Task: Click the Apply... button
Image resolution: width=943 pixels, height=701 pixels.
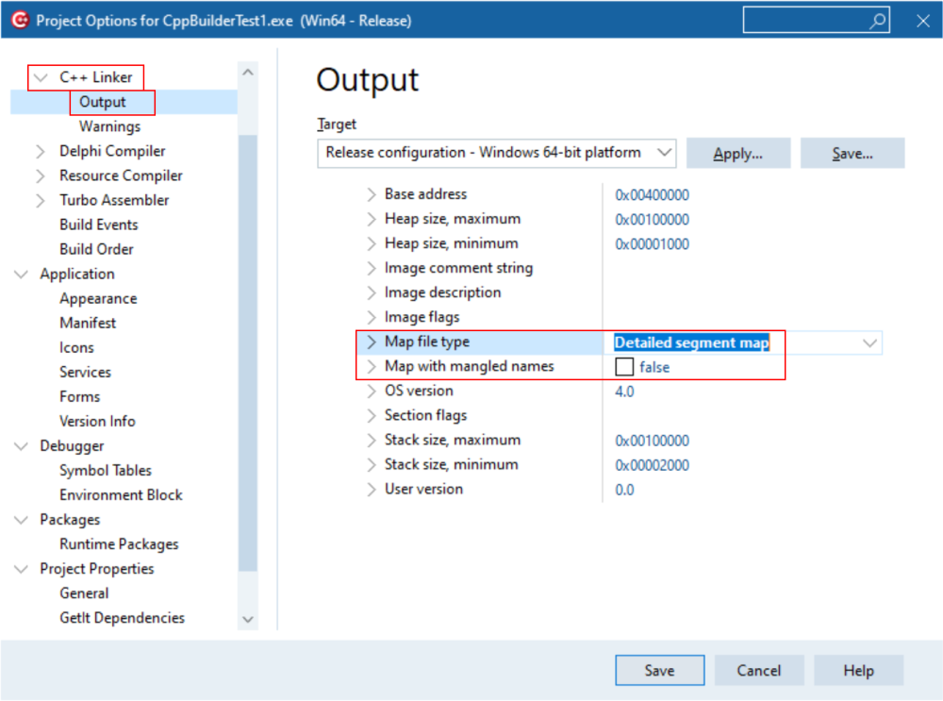Action: (738, 154)
